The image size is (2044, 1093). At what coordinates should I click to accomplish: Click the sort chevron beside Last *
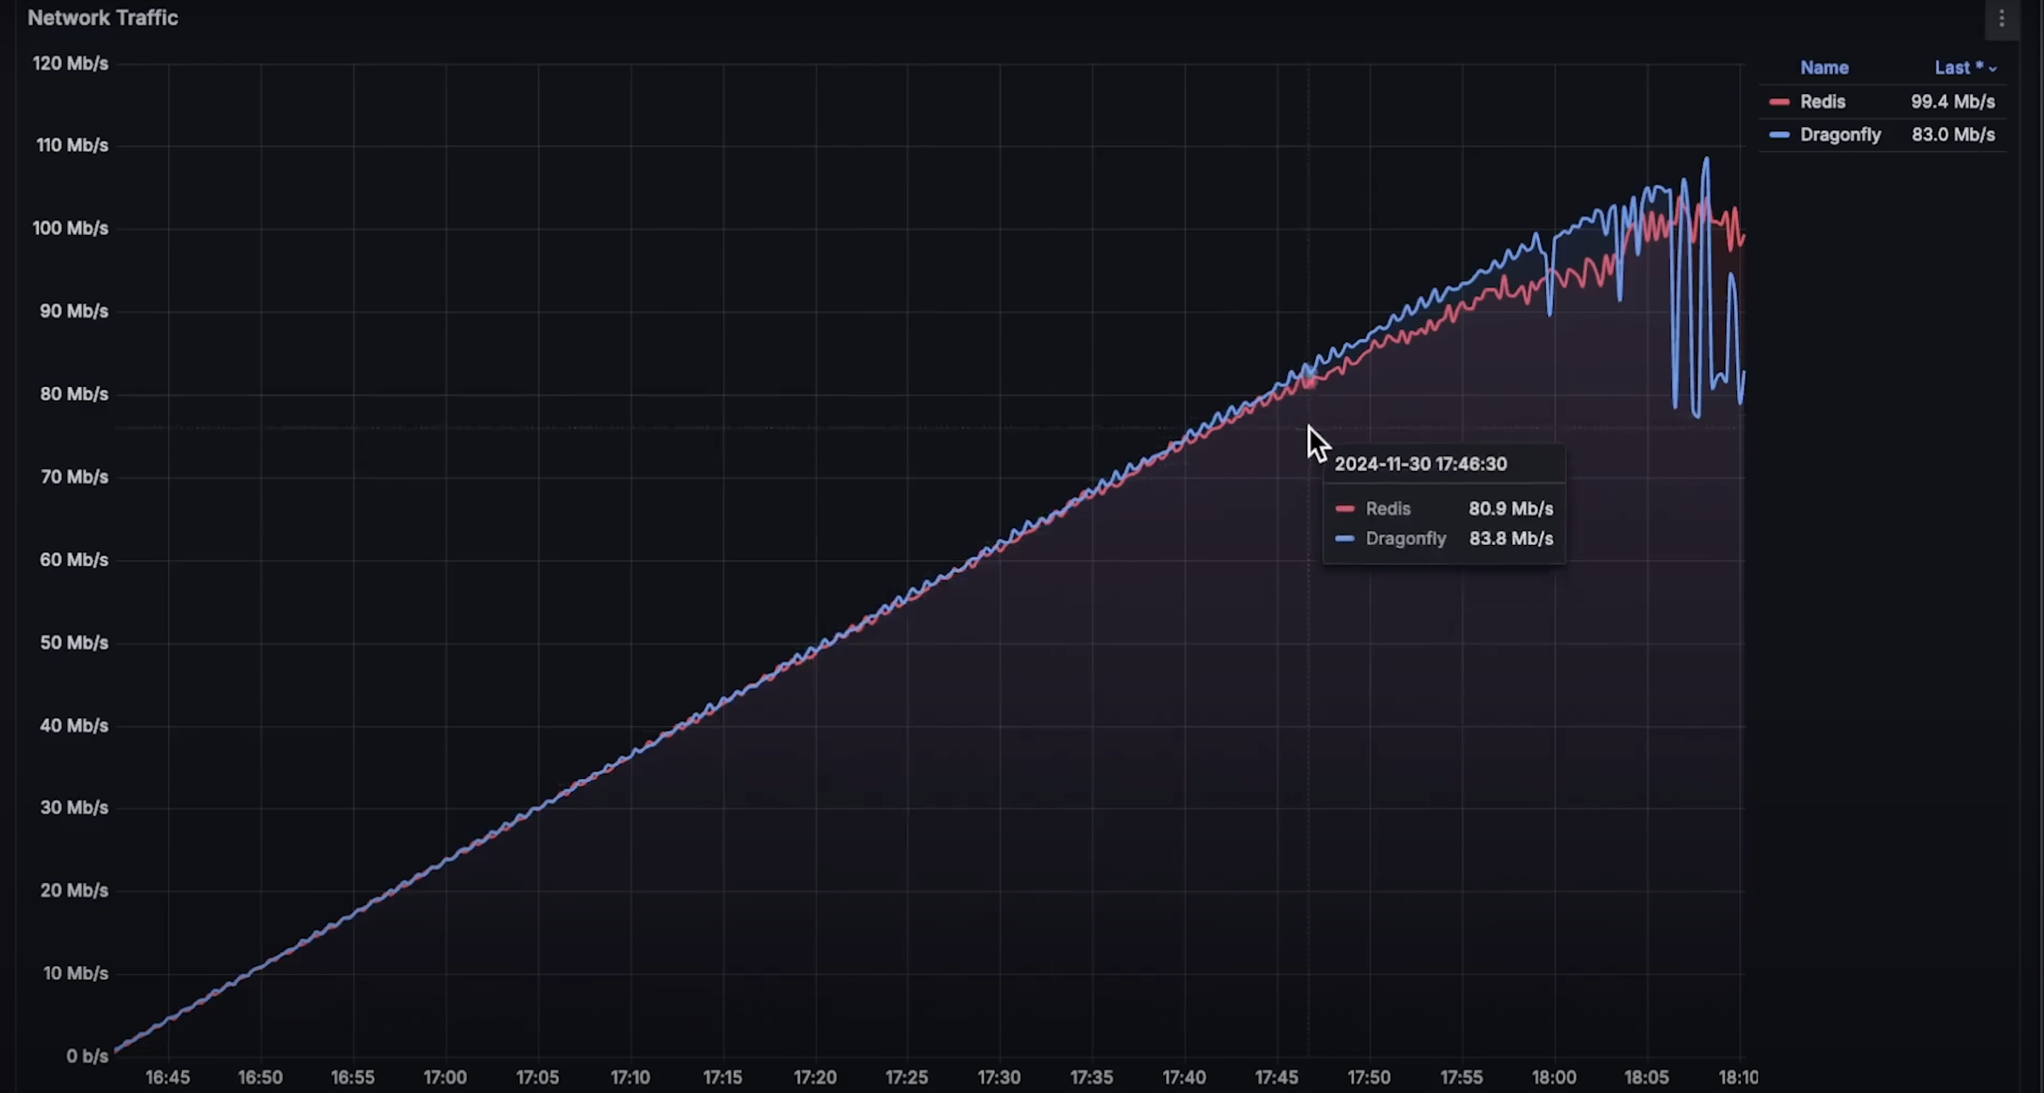(x=1993, y=69)
